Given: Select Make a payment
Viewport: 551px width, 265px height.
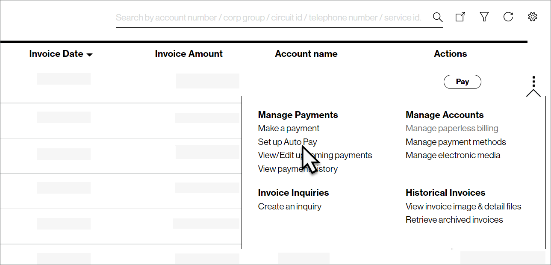Looking at the screenshot, I should pyautogui.click(x=289, y=128).
